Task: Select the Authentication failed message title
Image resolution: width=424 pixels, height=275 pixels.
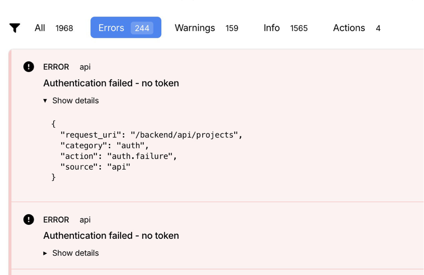Action: click(111, 83)
